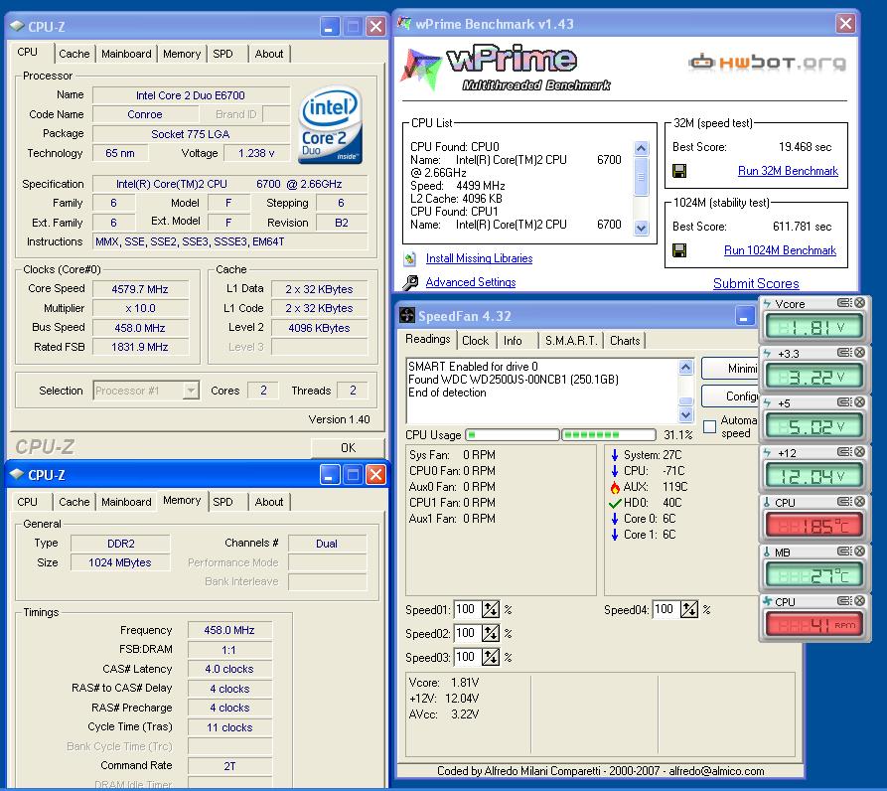Click the HWBOT.org logo in wPrime
This screenshot has width=887, height=791.
[768, 62]
